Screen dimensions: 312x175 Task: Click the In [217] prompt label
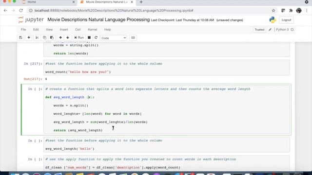(x=33, y=64)
